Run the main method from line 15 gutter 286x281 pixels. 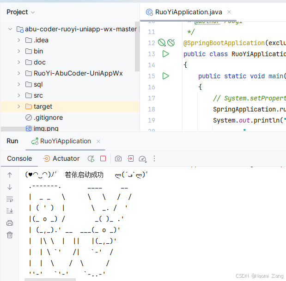coord(165,76)
